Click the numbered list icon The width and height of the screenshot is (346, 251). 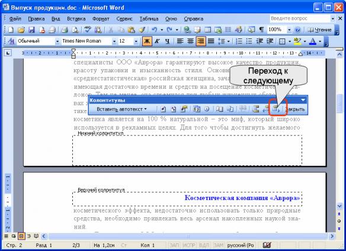tap(239, 41)
